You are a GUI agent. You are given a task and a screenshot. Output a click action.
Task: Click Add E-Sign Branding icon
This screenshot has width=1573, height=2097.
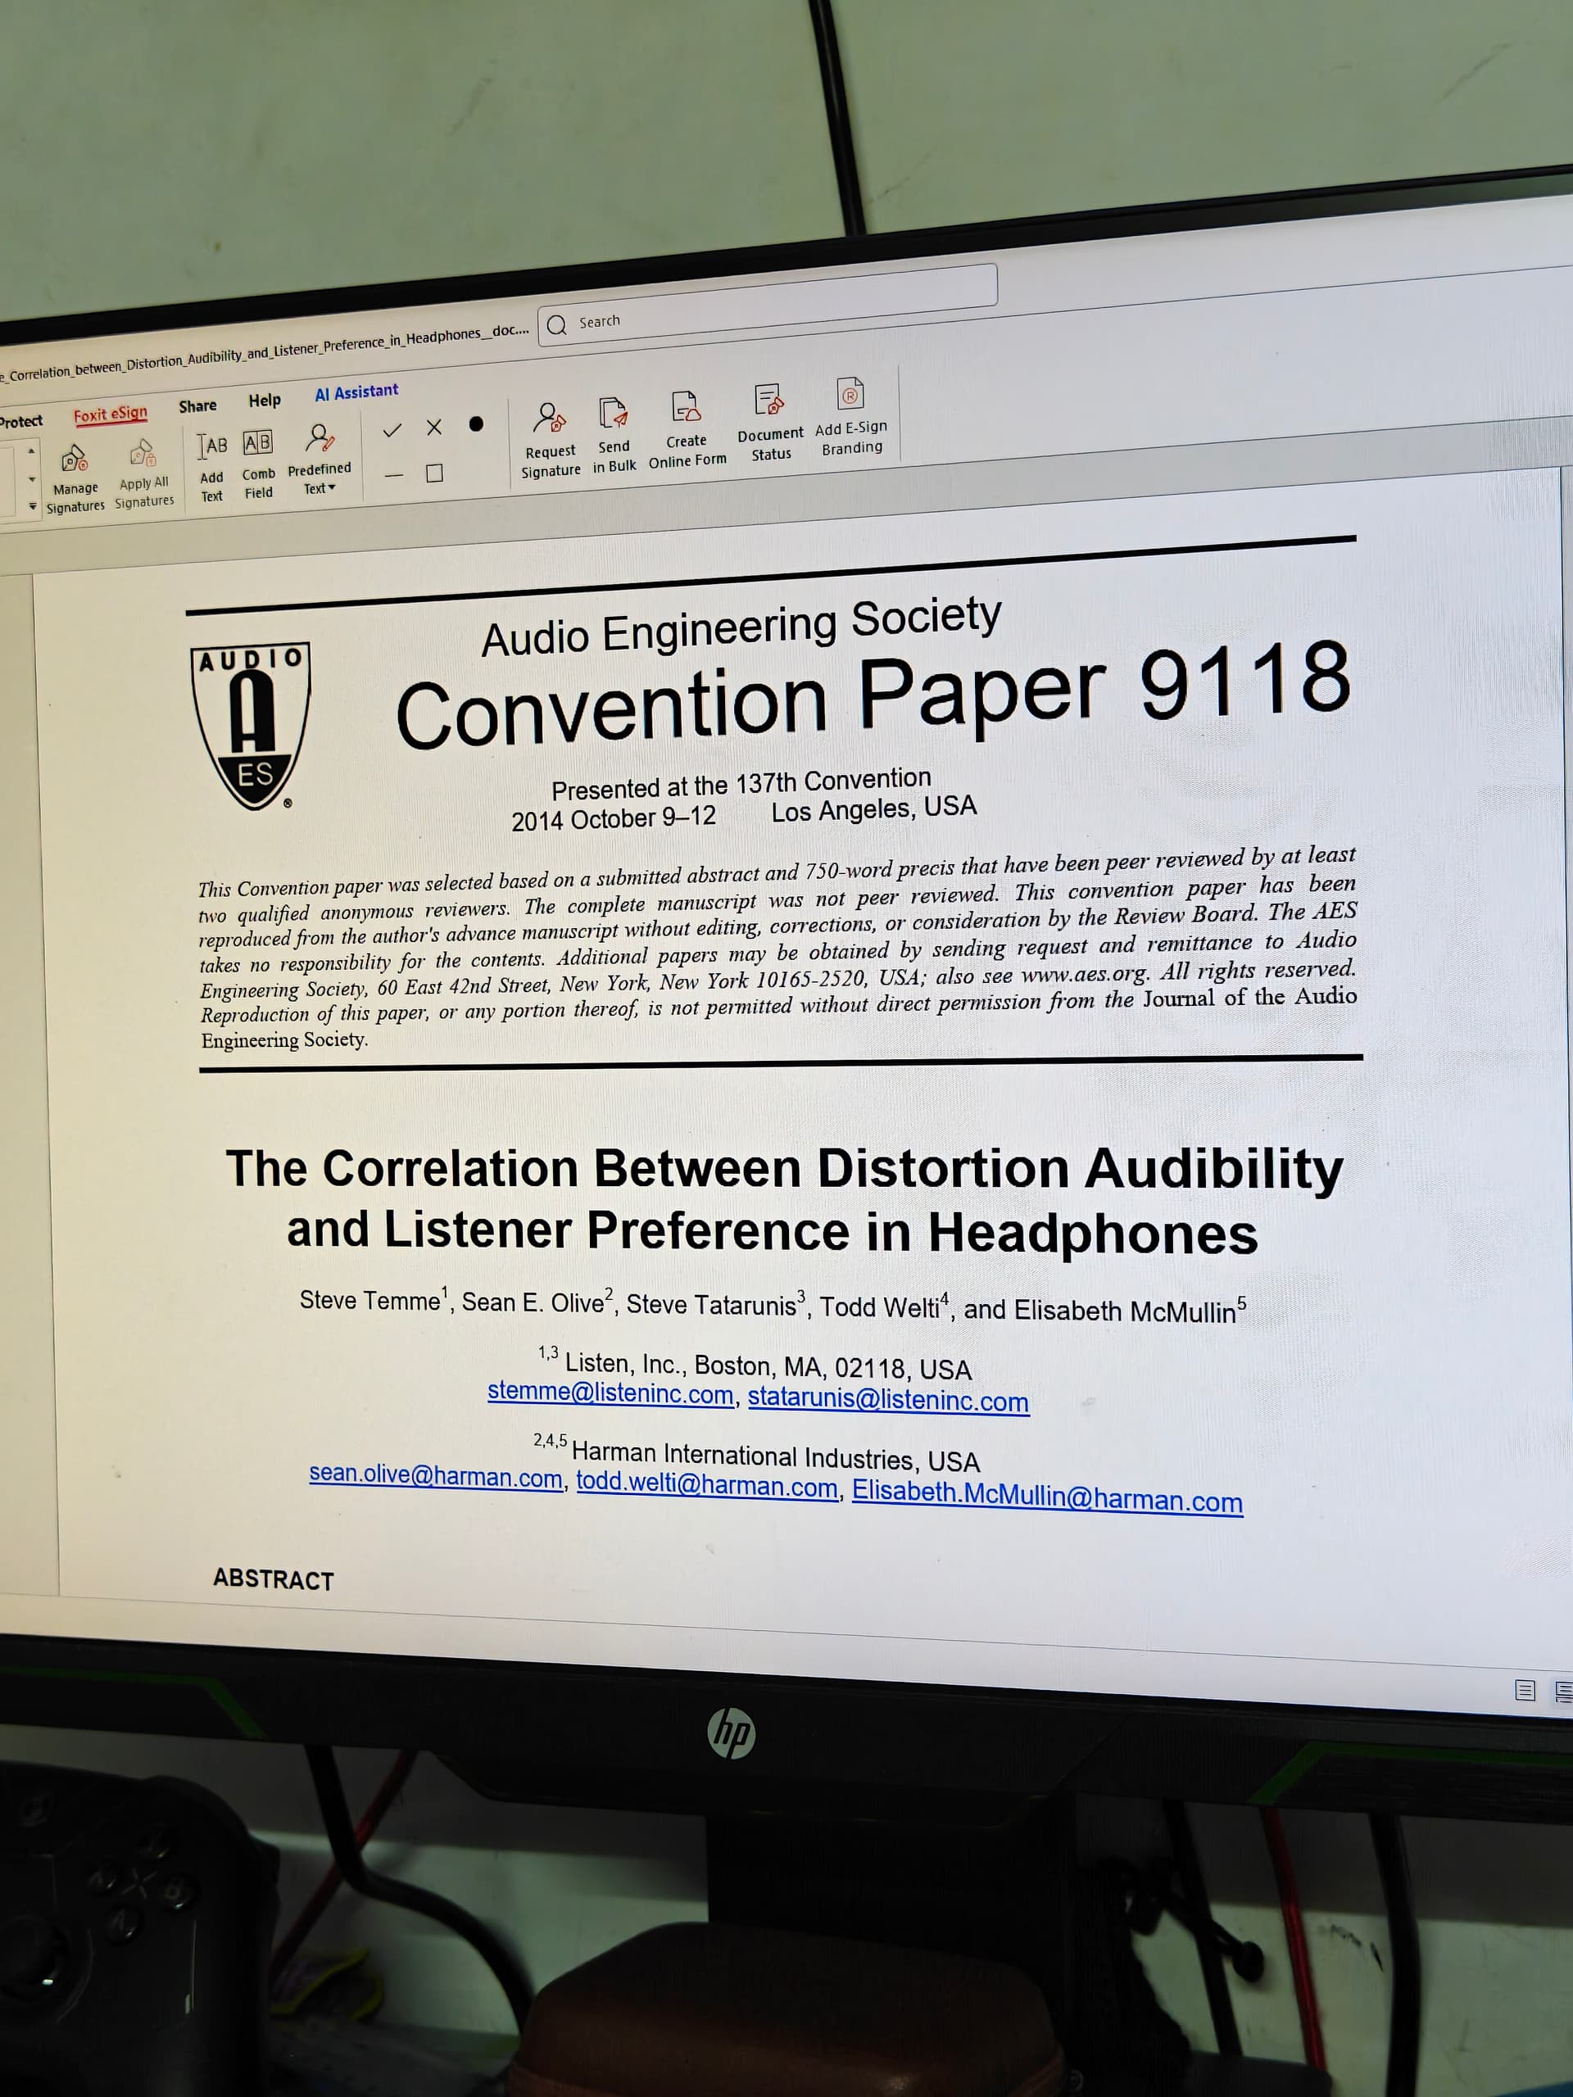850,394
